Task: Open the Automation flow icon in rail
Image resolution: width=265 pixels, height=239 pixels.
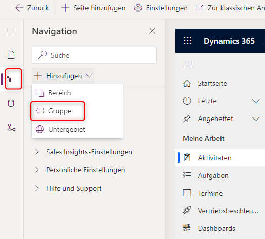Action: 11,127
